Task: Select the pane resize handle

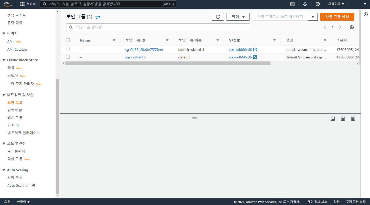Action: (x=194, y=118)
